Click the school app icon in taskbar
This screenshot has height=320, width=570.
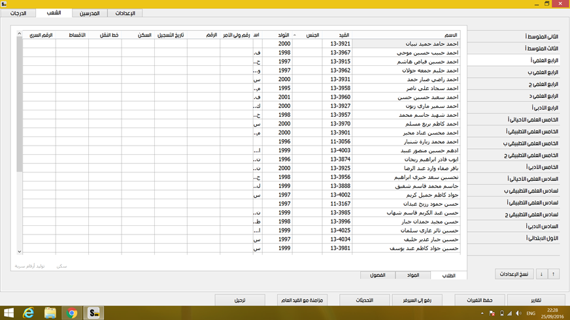point(94,313)
